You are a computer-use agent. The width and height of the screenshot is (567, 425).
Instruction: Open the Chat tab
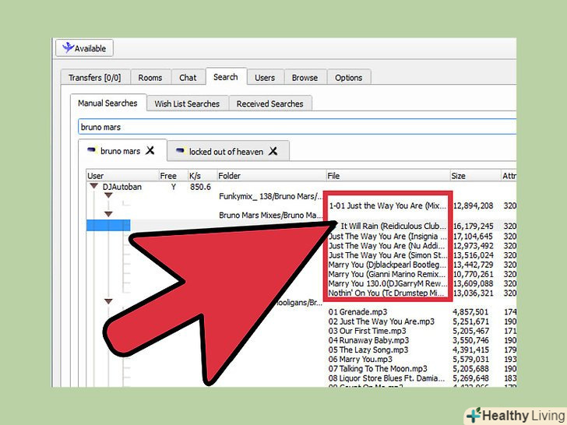(188, 78)
